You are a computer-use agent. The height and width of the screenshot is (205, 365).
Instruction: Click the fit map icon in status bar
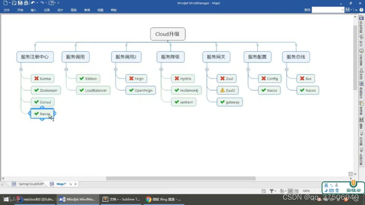(290, 191)
